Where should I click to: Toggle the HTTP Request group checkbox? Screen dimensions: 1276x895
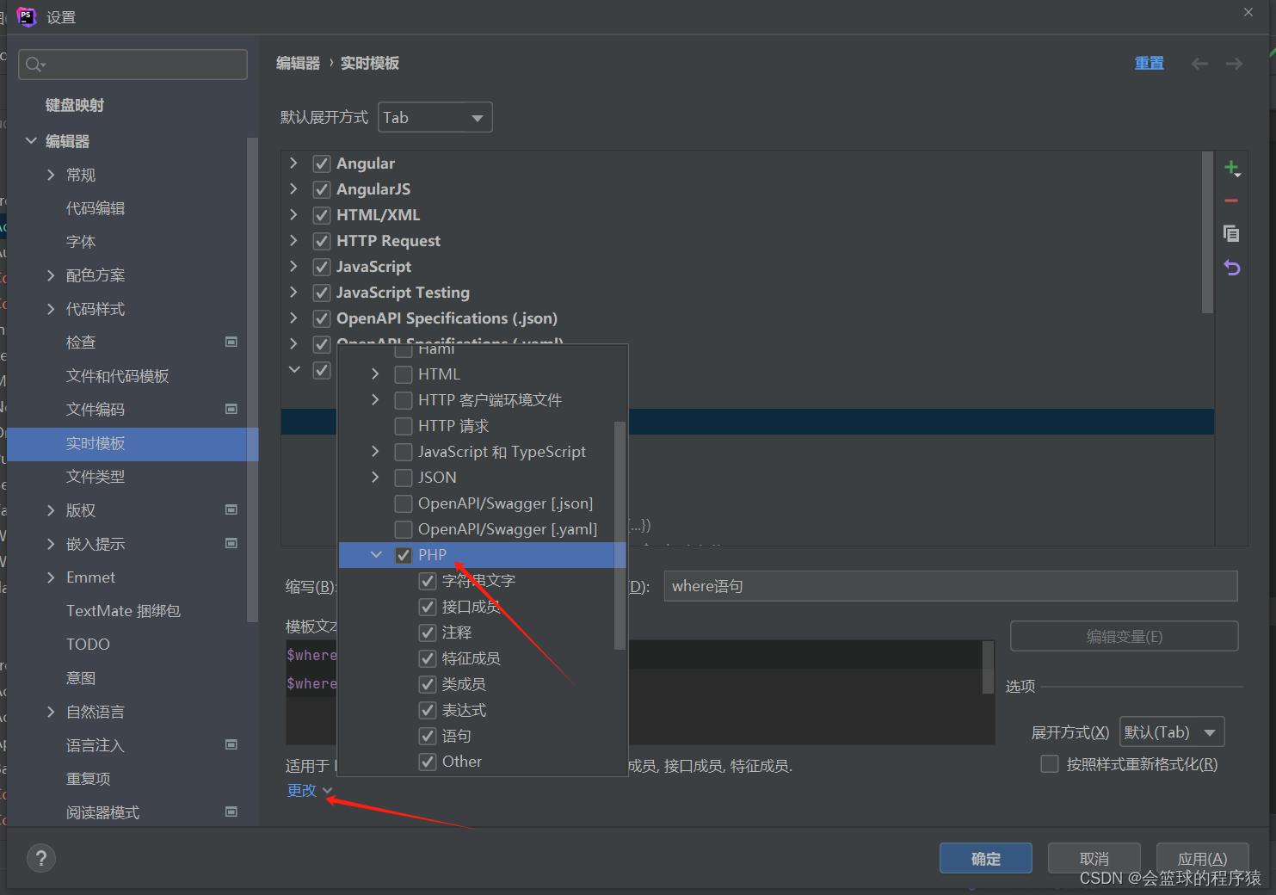322,241
